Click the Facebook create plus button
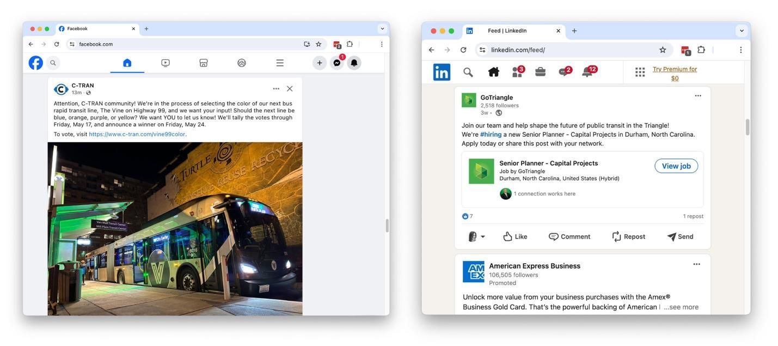 320,63
